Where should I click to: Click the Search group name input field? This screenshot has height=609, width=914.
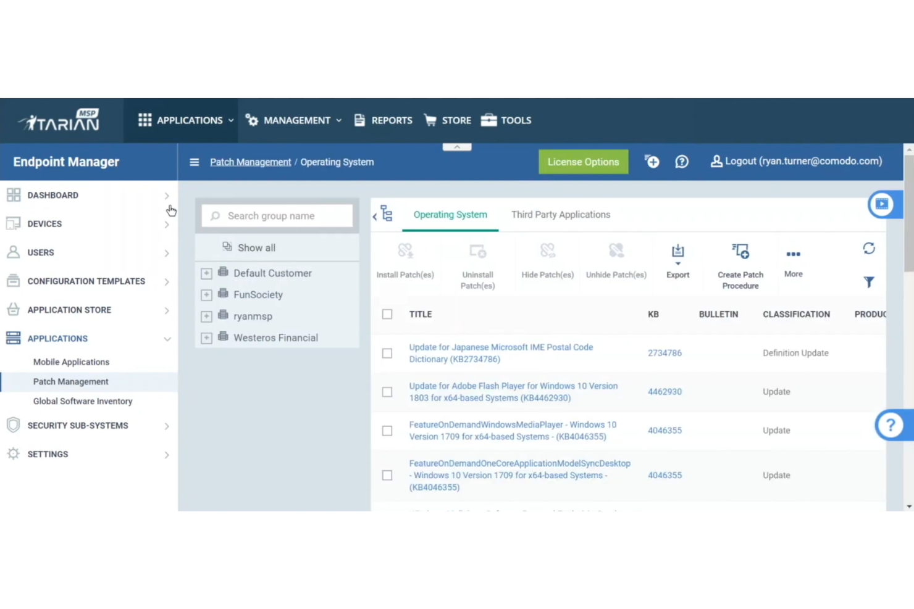277,215
